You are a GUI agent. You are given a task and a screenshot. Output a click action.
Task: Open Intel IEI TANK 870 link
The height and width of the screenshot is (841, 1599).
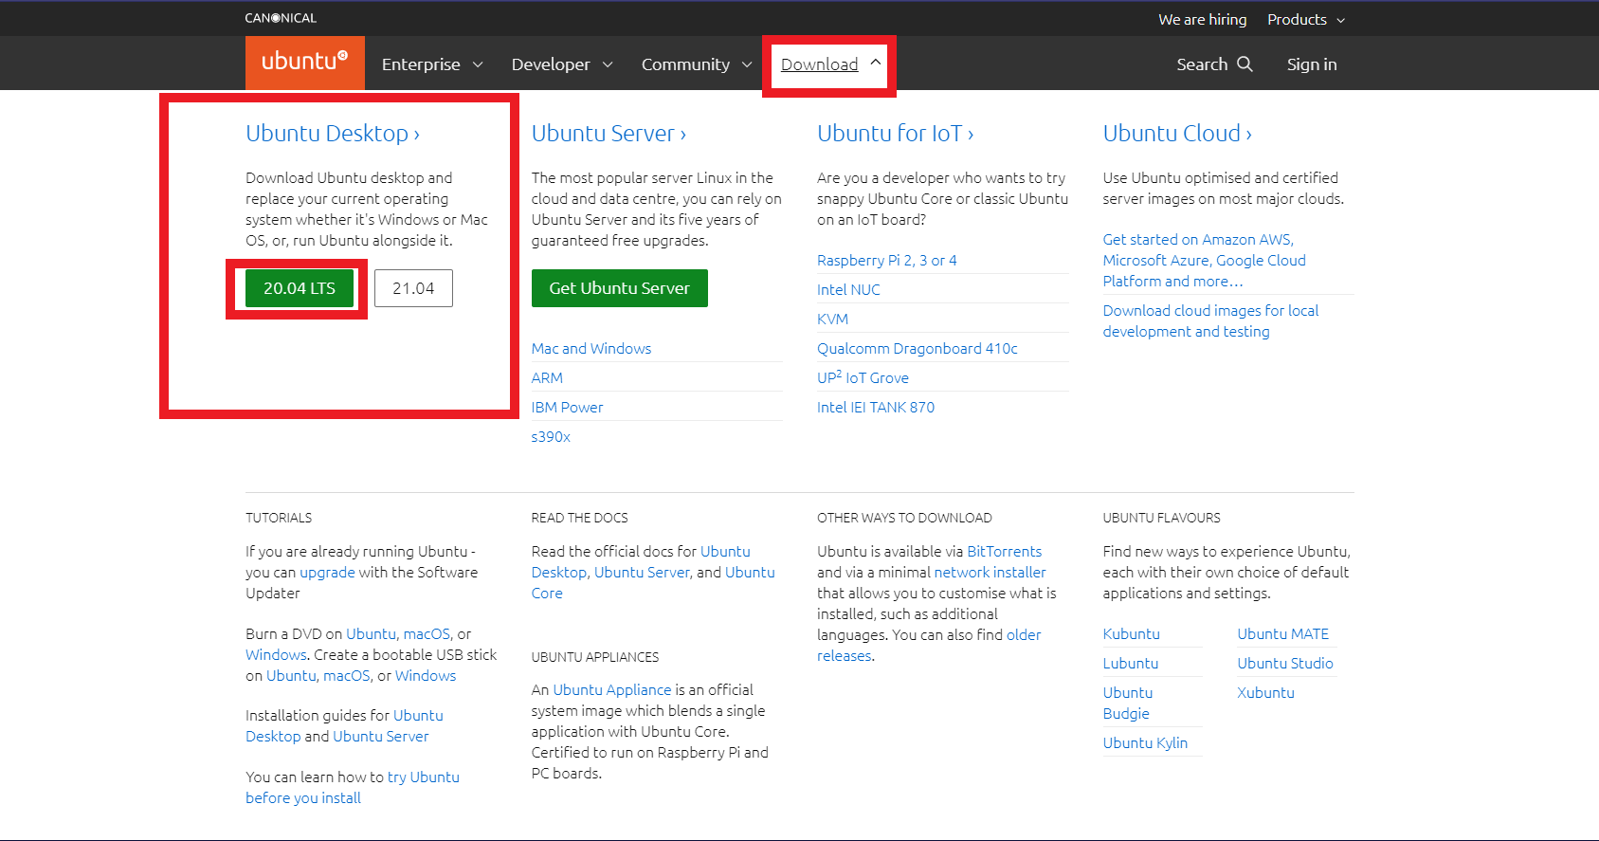876,408
